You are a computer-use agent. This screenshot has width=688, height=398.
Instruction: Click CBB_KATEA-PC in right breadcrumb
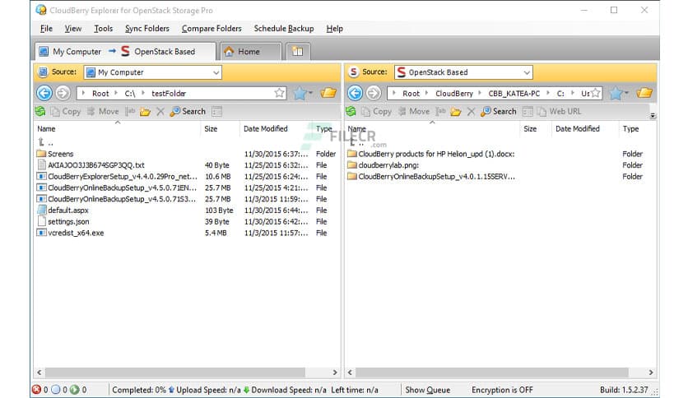click(x=514, y=94)
